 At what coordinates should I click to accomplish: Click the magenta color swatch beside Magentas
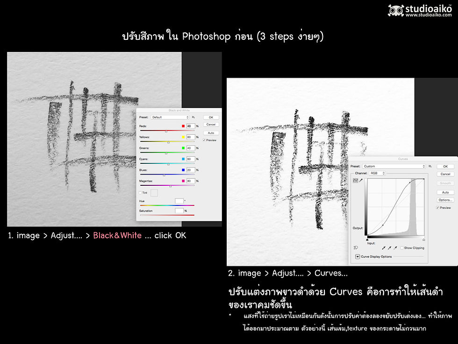tap(183, 181)
